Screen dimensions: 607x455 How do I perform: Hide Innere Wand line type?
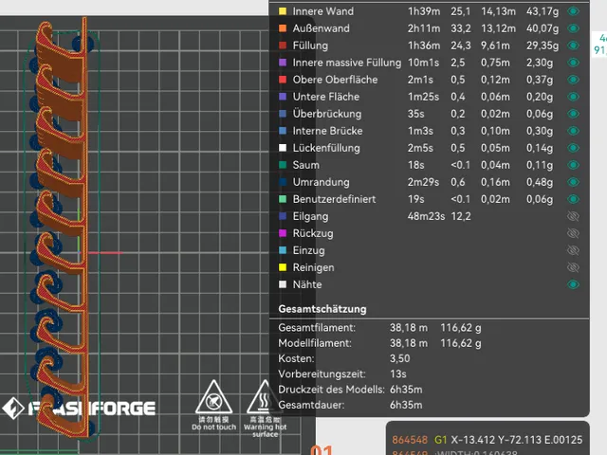(573, 11)
